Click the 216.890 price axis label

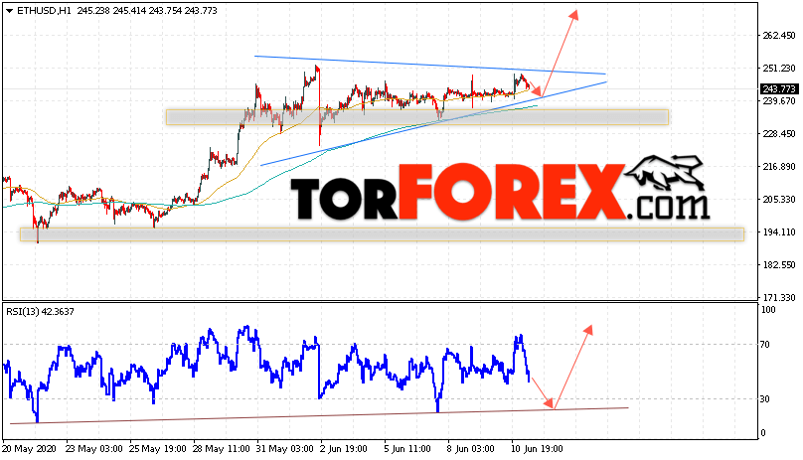coord(779,167)
